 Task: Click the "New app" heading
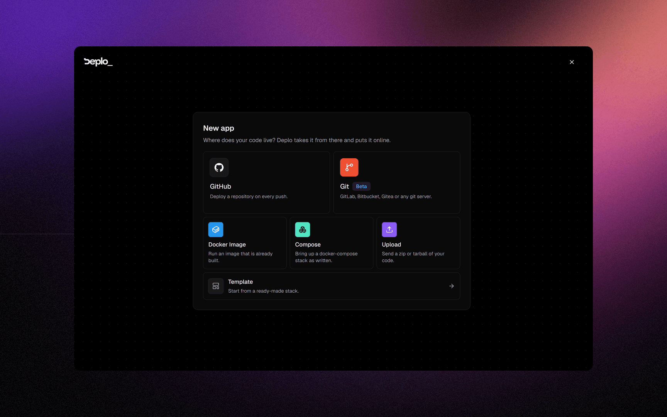tap(218, 128)
